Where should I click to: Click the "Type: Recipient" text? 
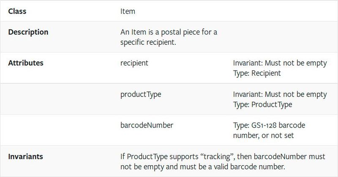coord(257,73)
